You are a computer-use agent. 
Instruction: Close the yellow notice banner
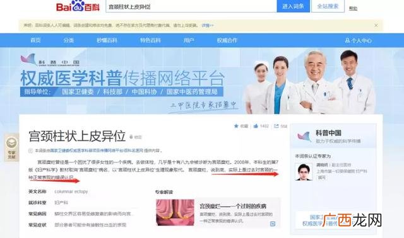[x=376, y=25]
